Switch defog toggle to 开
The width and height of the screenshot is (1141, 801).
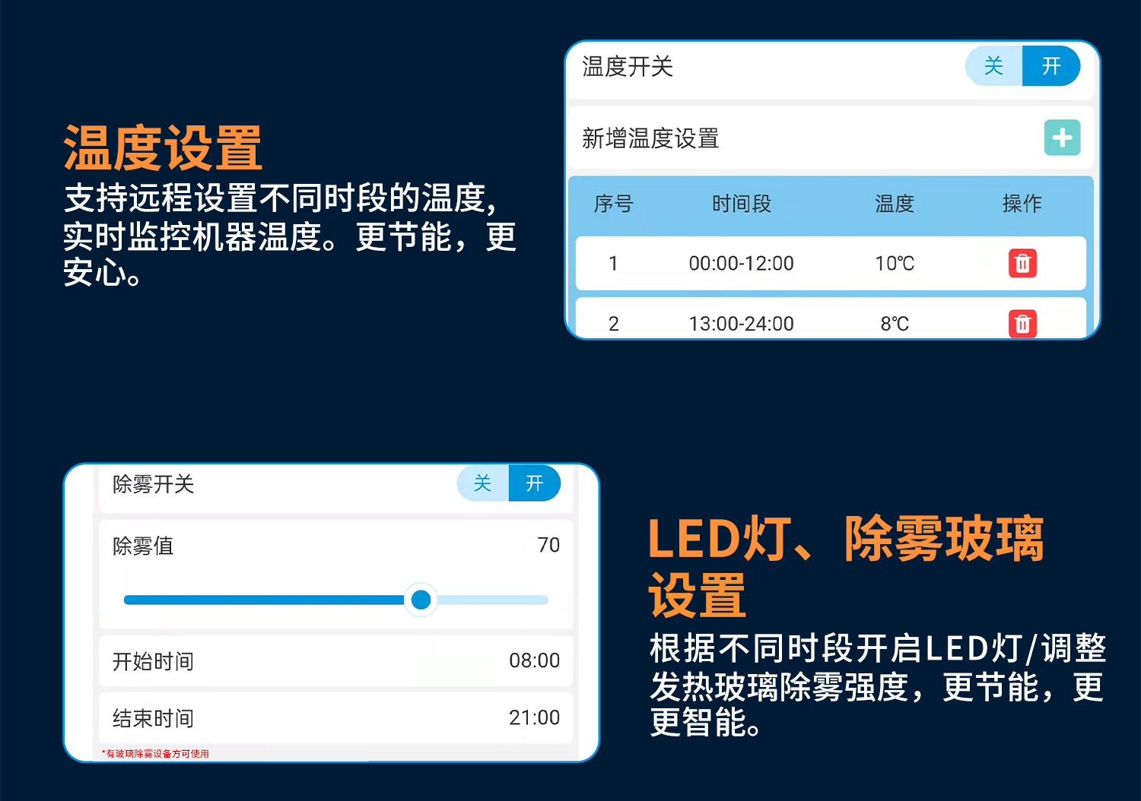point(534,483)
